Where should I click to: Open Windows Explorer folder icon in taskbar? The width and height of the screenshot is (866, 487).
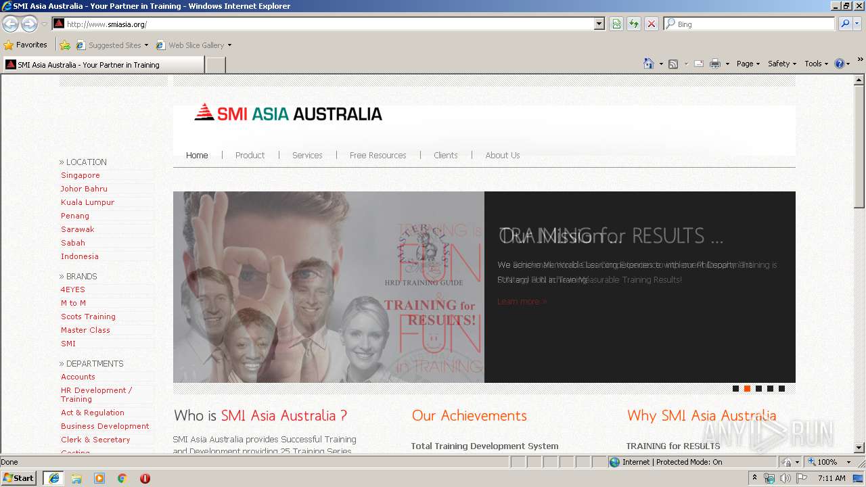click(76, 478)
